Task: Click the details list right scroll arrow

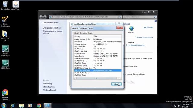Action: (120, 78)
